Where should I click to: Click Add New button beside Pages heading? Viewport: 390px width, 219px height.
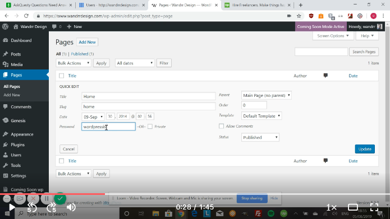click(87, 42)
